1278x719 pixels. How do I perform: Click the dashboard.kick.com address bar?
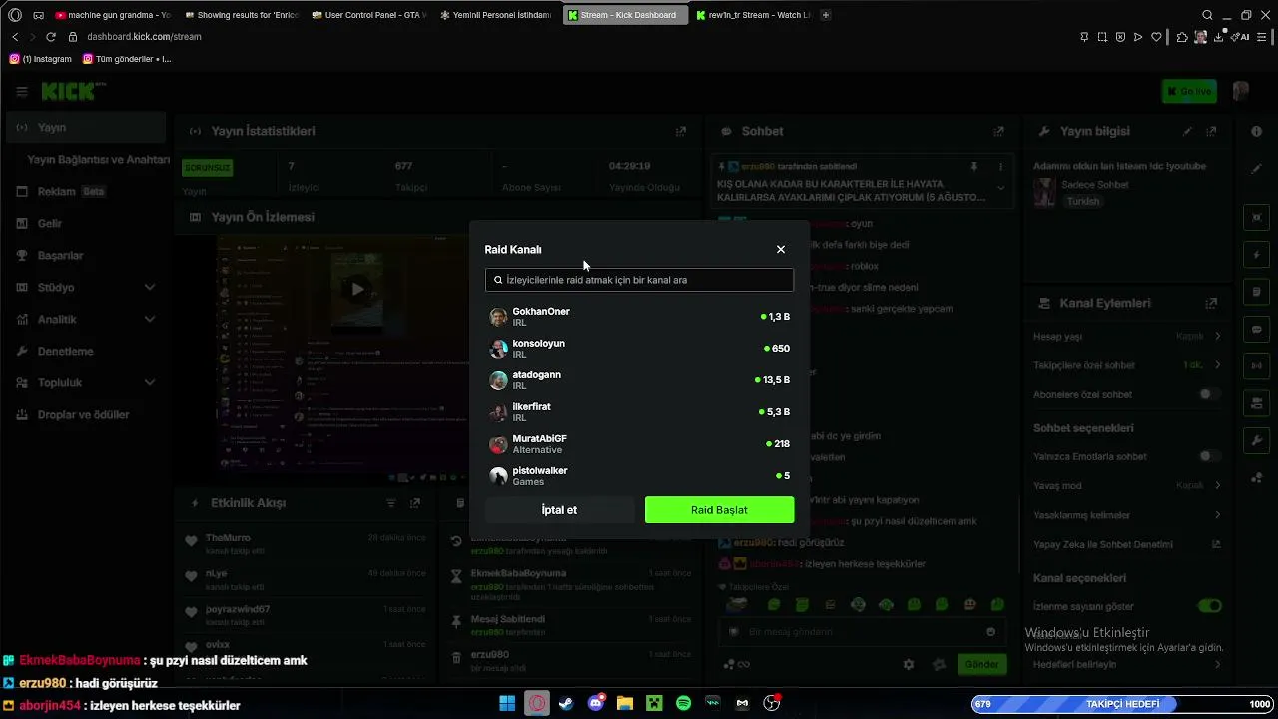point(144,37)
